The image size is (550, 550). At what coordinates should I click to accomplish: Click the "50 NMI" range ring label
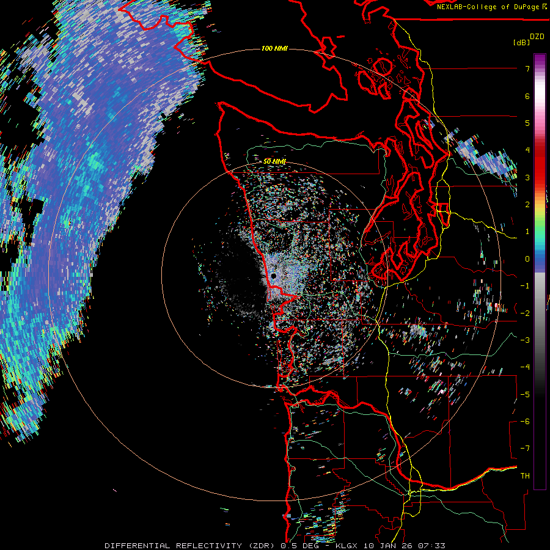click(x=274, y=161)
